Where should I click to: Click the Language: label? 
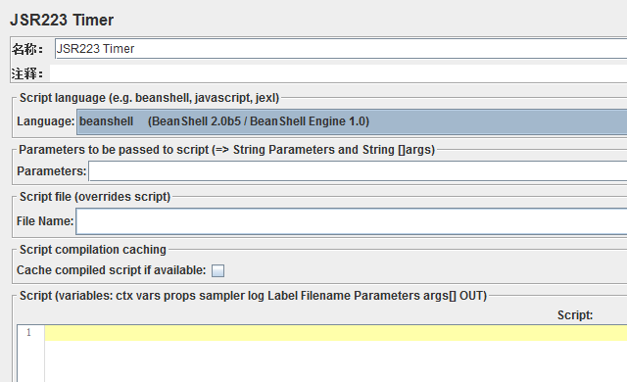46,121
